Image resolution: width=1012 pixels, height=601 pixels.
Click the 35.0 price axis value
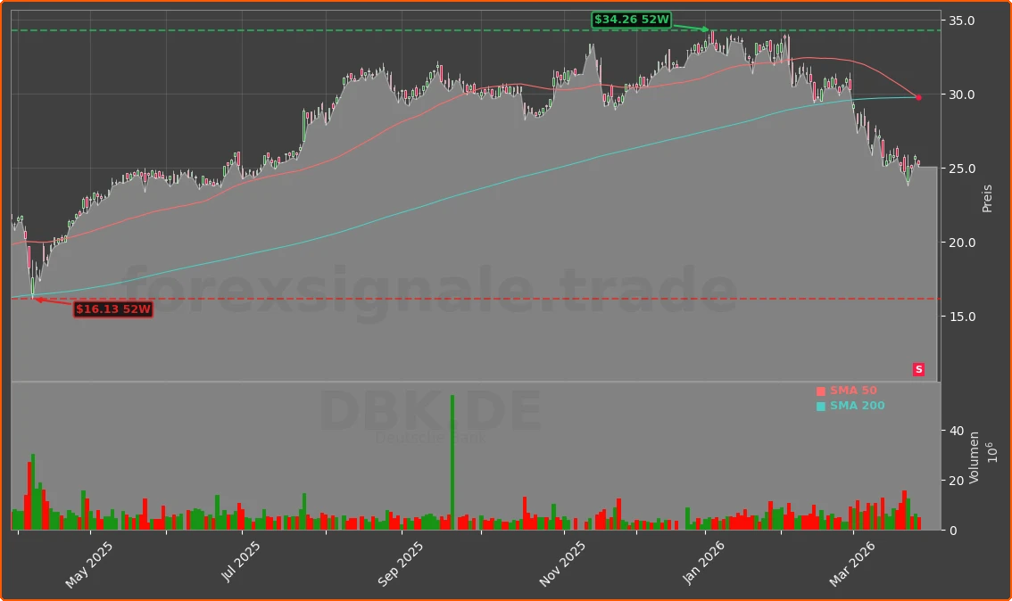(x=962, y=21)
